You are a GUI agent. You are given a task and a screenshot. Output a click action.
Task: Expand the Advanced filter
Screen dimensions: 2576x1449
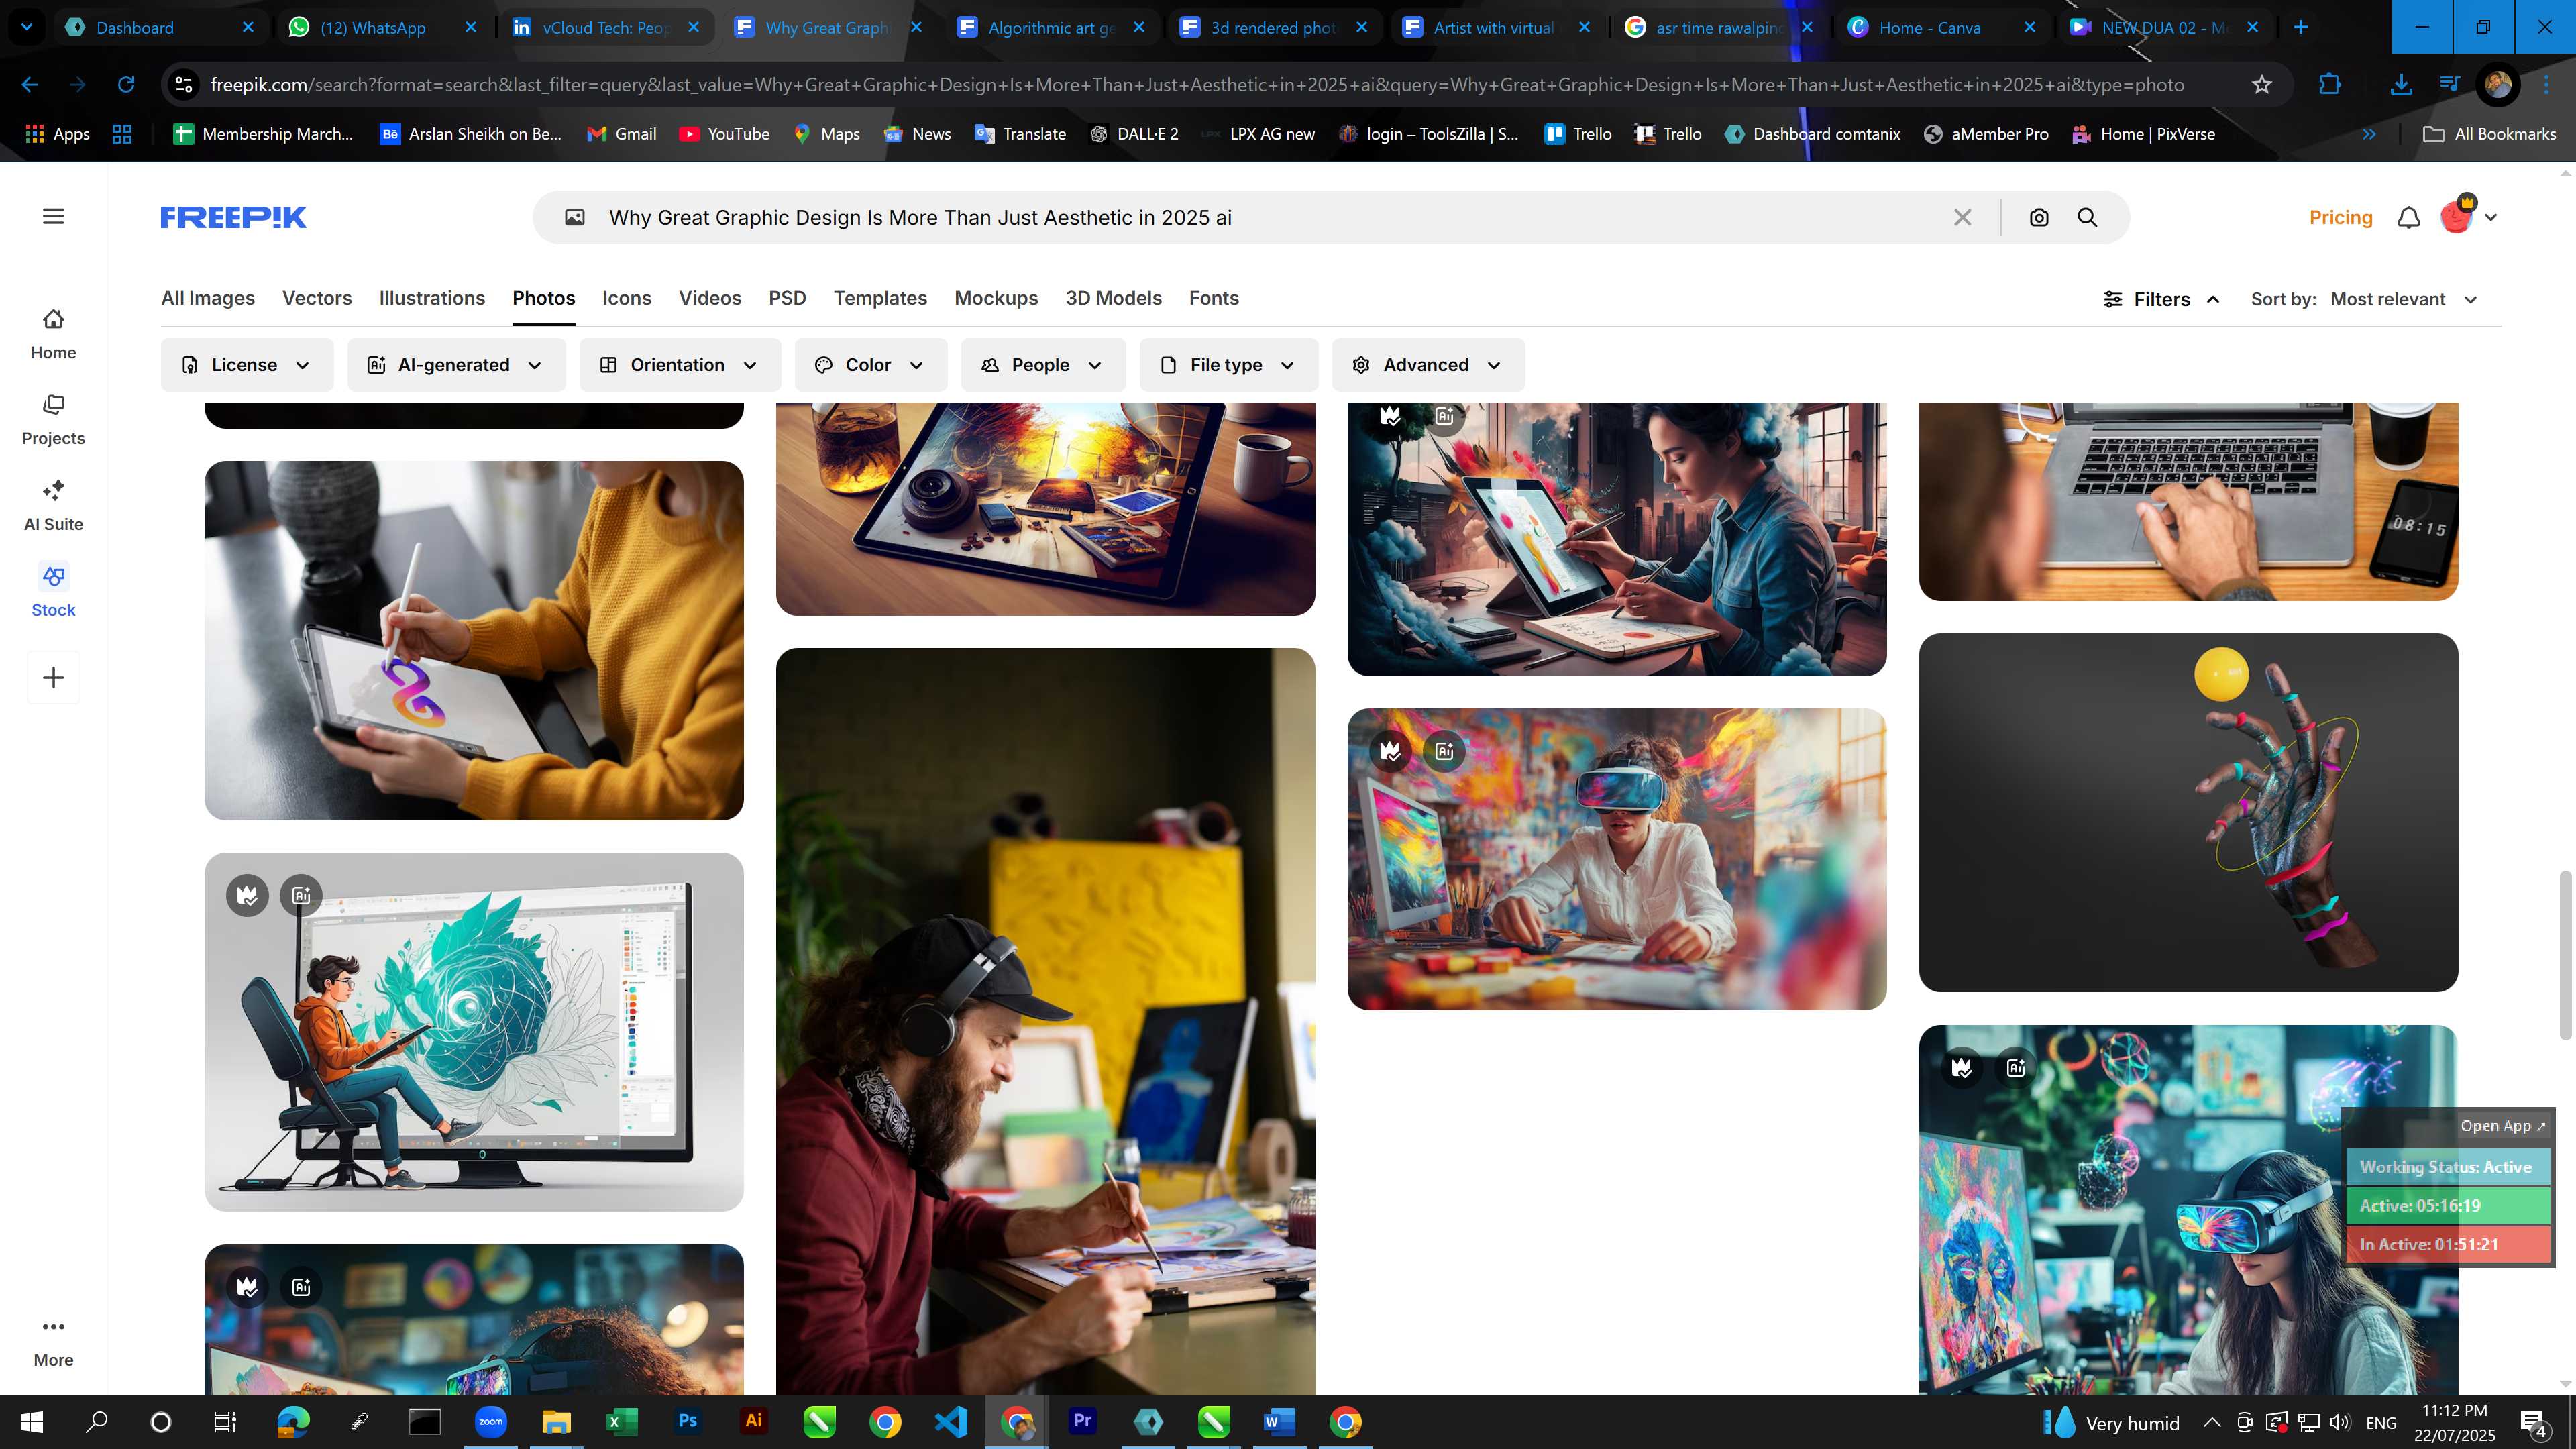click(x=1428, y=365)
